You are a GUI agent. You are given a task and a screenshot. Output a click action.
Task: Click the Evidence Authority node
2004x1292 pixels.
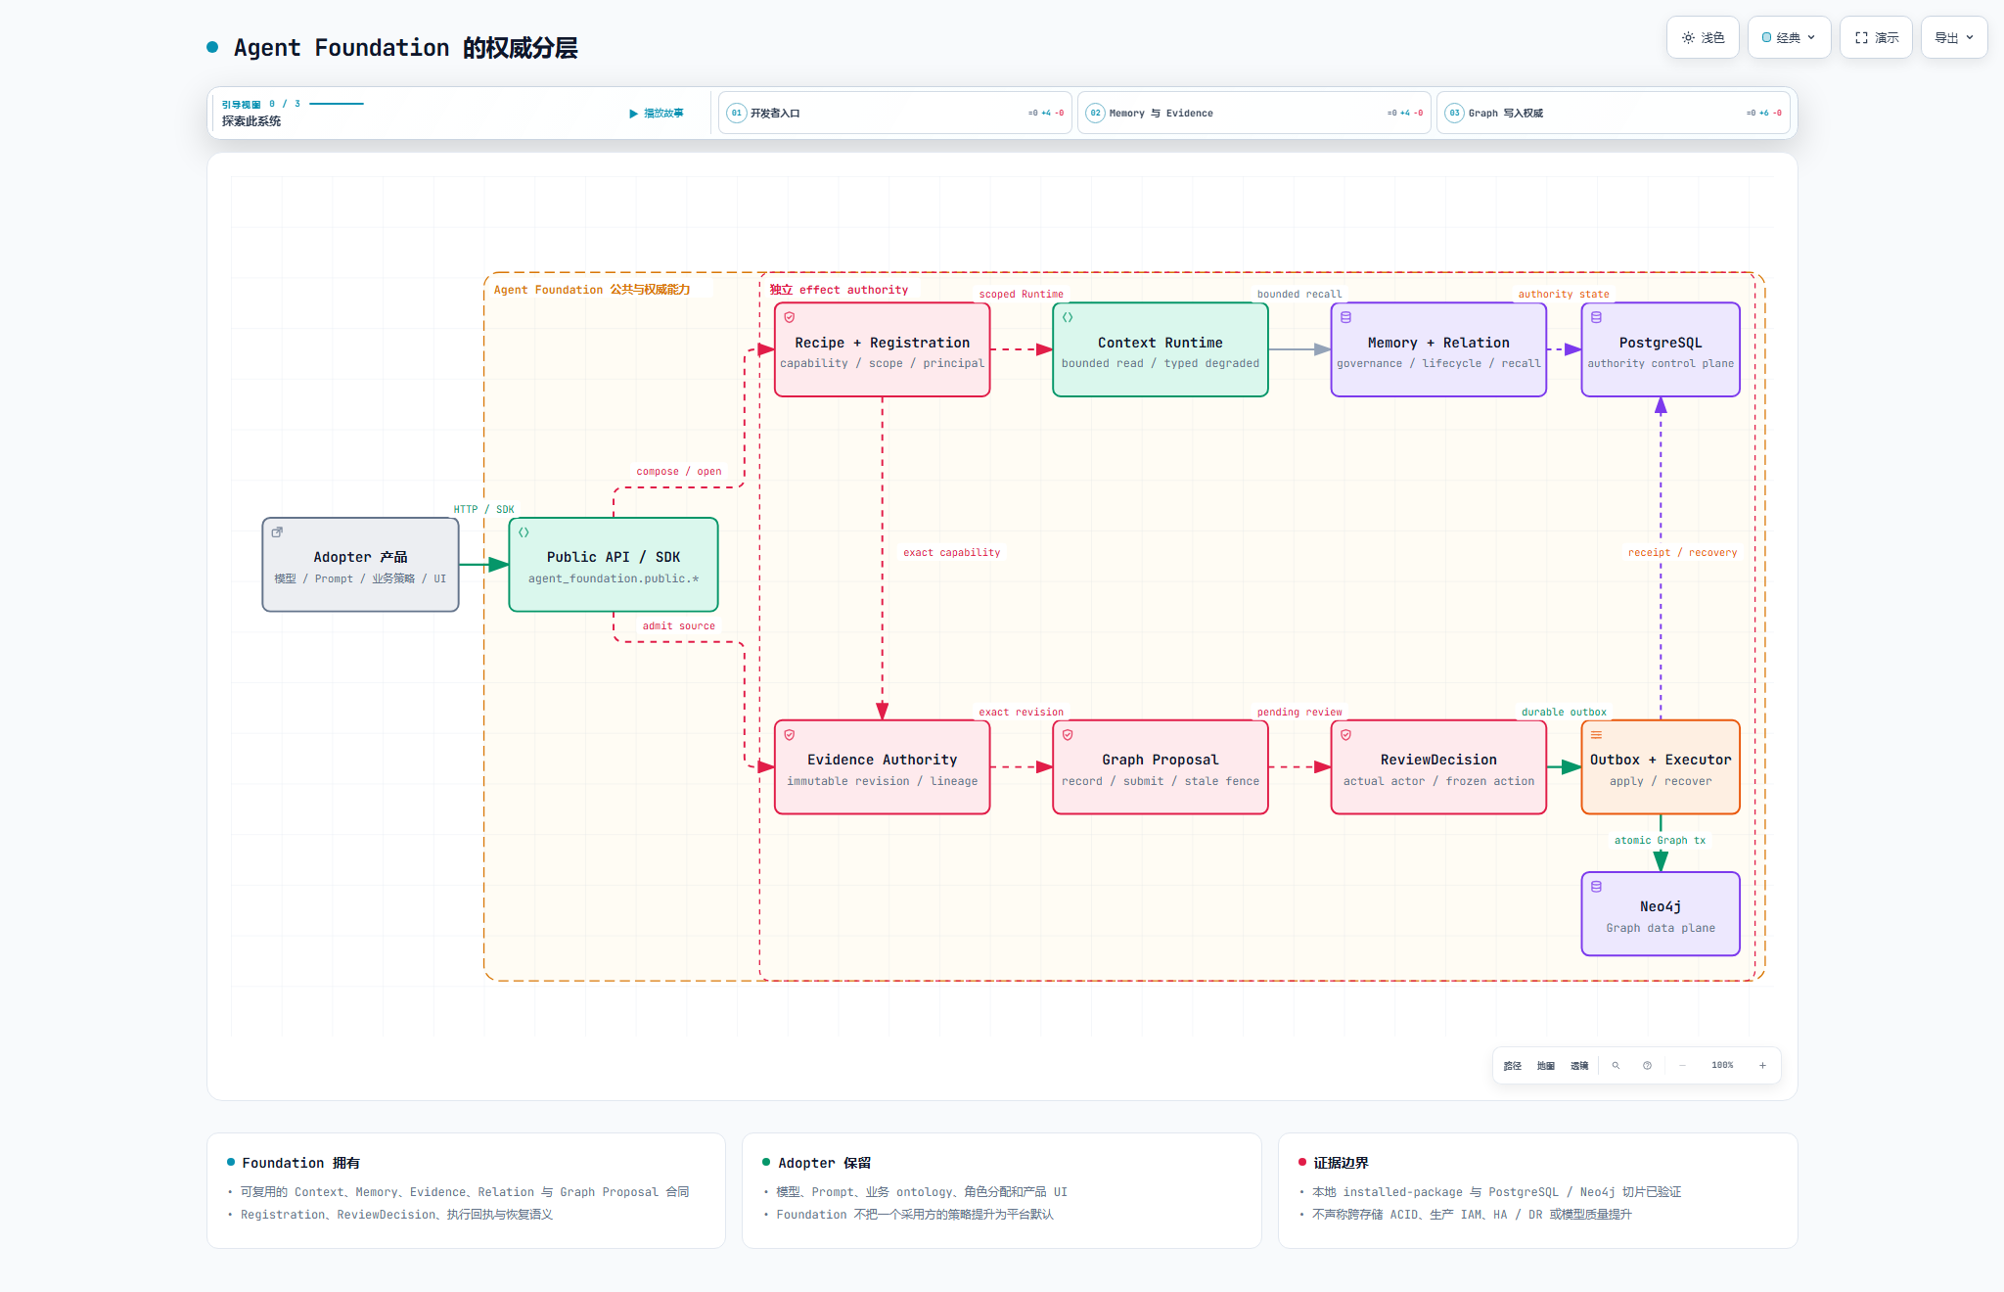[883, 767]
